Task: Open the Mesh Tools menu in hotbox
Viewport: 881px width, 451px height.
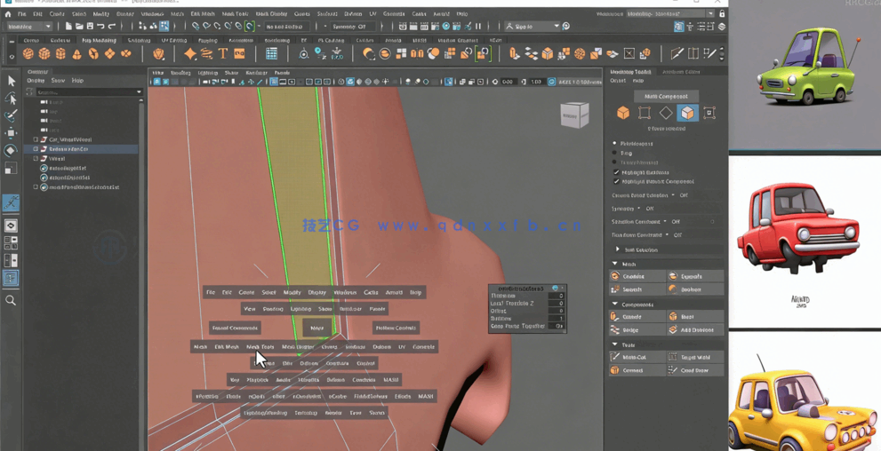Action: click(x=260, y=347)
